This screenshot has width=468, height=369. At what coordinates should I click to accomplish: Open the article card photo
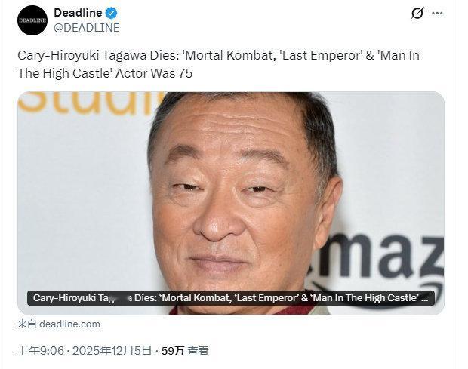point(231,203)
